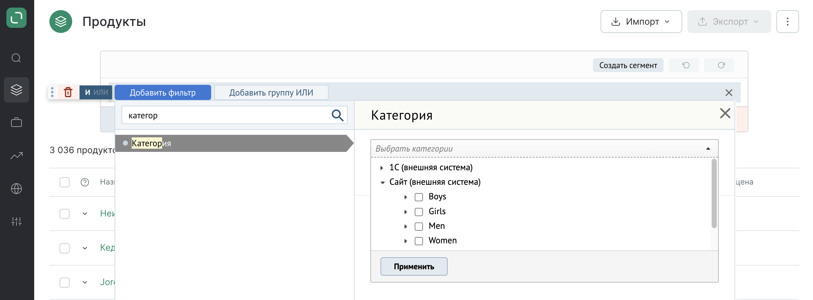
Task: Expand the Кед product row chevron
Action: click(x=85, y=248)
